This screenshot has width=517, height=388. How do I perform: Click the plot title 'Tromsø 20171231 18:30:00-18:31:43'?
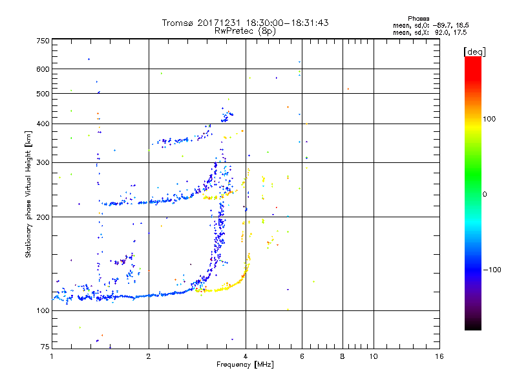(x=245, y=23)
